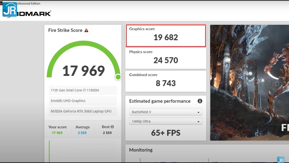Select the Combined score card
The image size is (289, 163).
pyautogui.click(x=166, y=81)
